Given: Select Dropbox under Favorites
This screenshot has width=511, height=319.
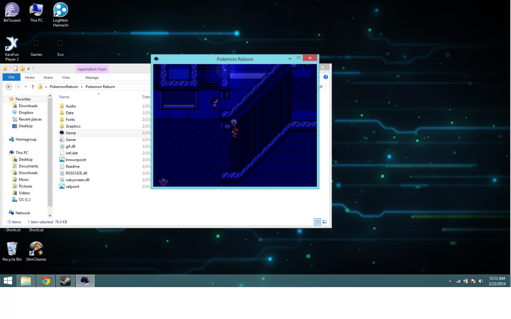Looking at the screenshot, I should pos(26,113).
